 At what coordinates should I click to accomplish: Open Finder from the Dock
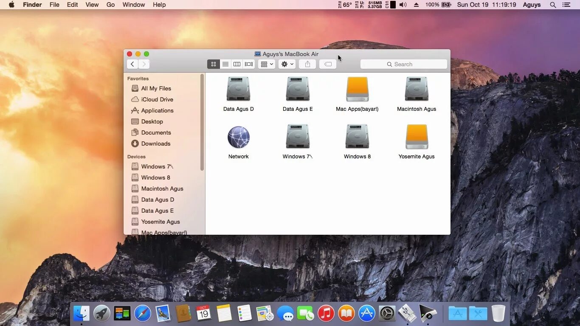[82, 314]
